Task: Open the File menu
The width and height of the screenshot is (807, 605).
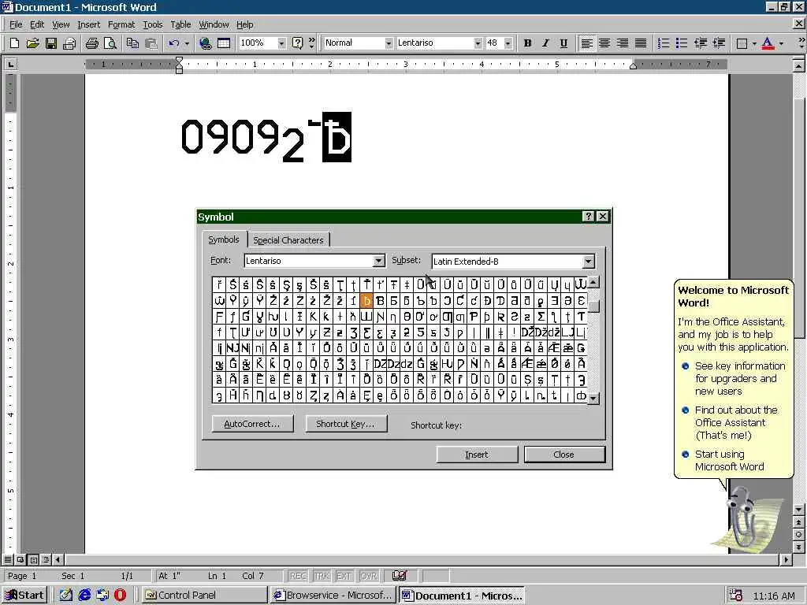Action: pyautogui.click(x=16, y=24)
